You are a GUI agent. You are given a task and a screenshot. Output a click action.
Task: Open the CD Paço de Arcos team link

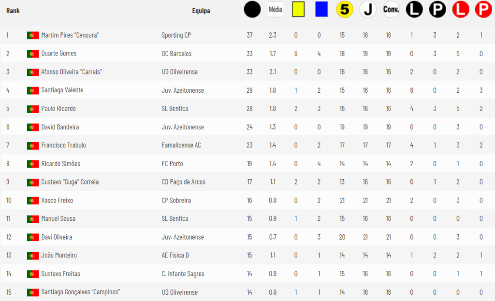183,182
